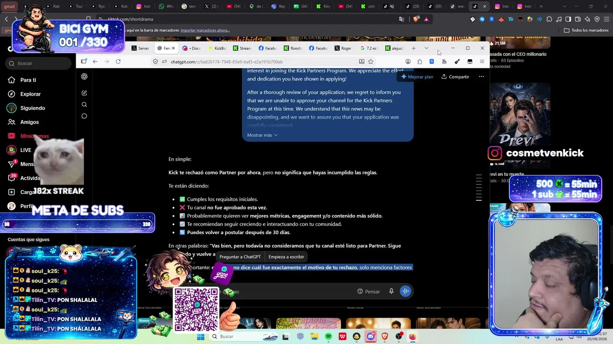Image resolution: width=613 pixels, height=344 pixels.
Task: Click Mejorar plan button
Action: point(417,76)
